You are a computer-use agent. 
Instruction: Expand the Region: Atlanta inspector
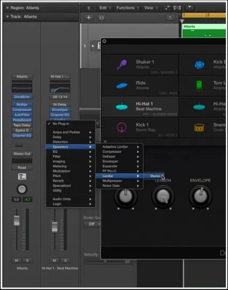(x=8, y=8)
